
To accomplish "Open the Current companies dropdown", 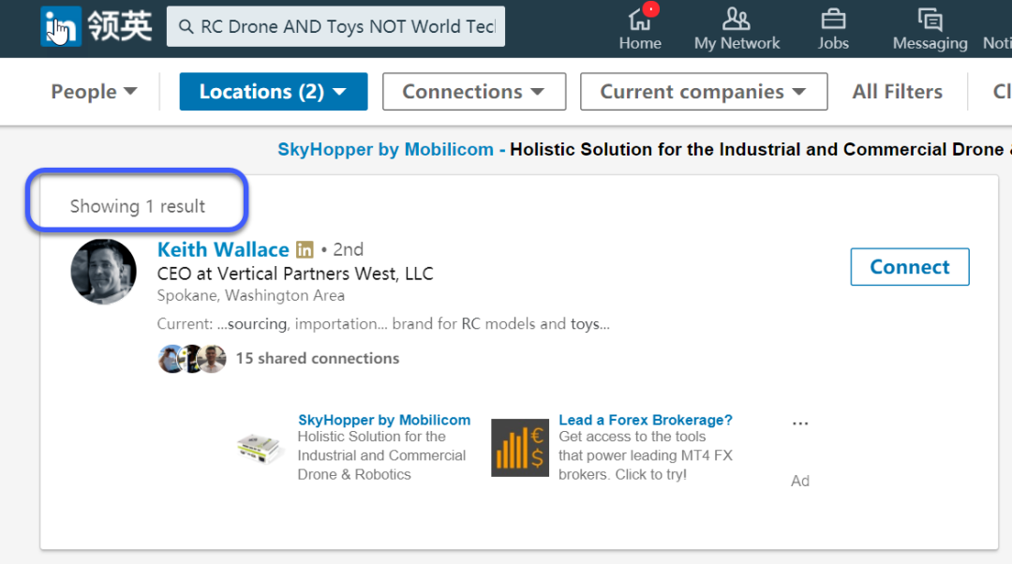I will click(703, 92).
